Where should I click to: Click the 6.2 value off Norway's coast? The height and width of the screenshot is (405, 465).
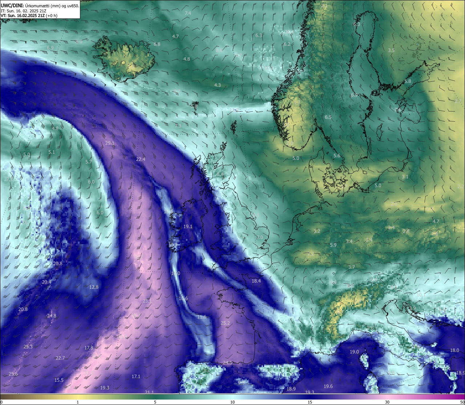click(287, 44)
